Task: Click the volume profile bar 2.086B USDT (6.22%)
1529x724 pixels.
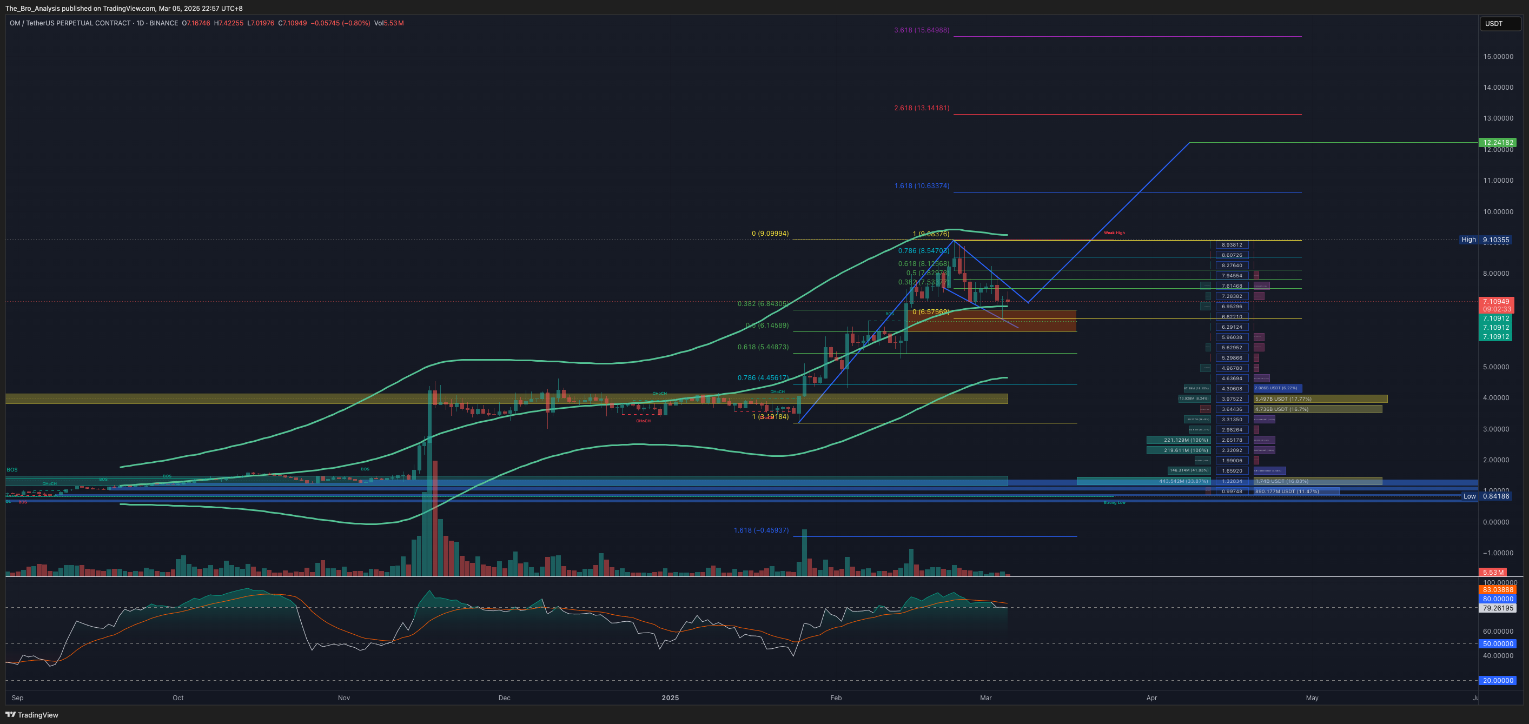Action: pos(1278,388)
